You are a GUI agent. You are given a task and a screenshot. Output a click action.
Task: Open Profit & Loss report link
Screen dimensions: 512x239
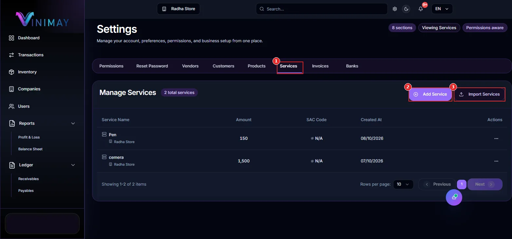[x=29, y=137]
